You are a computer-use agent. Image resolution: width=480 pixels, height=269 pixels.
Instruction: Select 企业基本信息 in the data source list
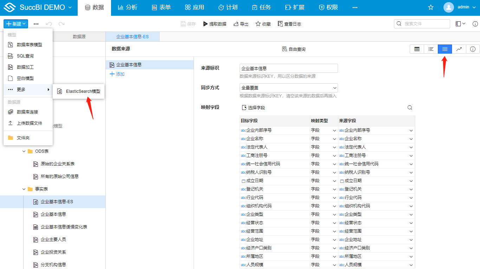point(150,65)
